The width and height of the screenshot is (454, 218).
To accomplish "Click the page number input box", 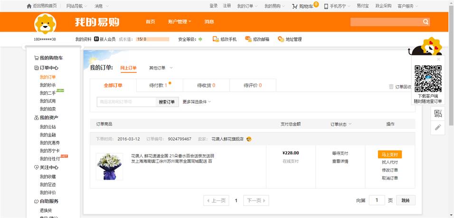I will [377, 200].
